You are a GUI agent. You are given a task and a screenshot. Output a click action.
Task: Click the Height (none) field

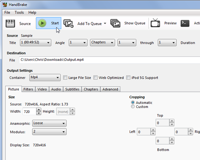point(63,111)
